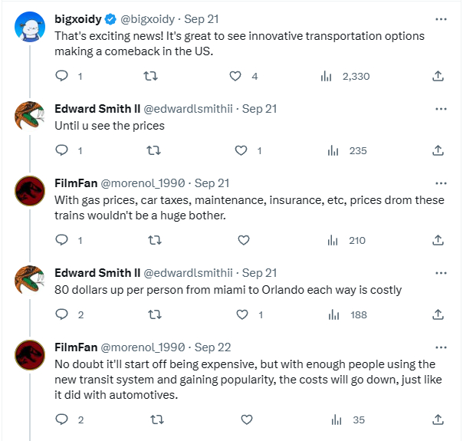Like the 'Until u see the prices' reply

pos(244,150)
